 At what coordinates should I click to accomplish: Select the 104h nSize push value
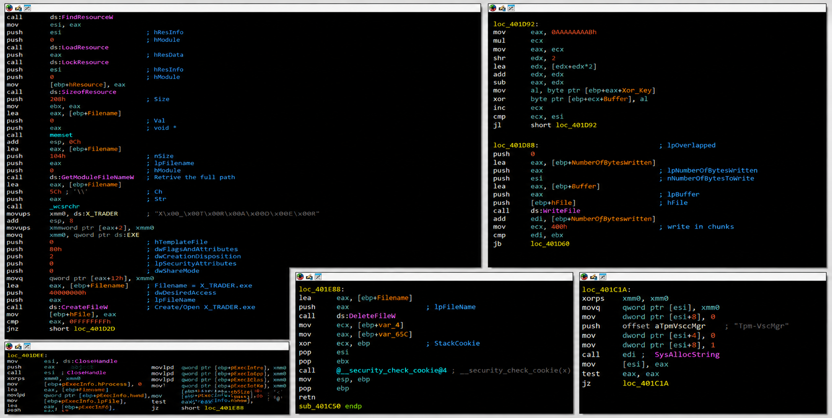tap(57, 156)
